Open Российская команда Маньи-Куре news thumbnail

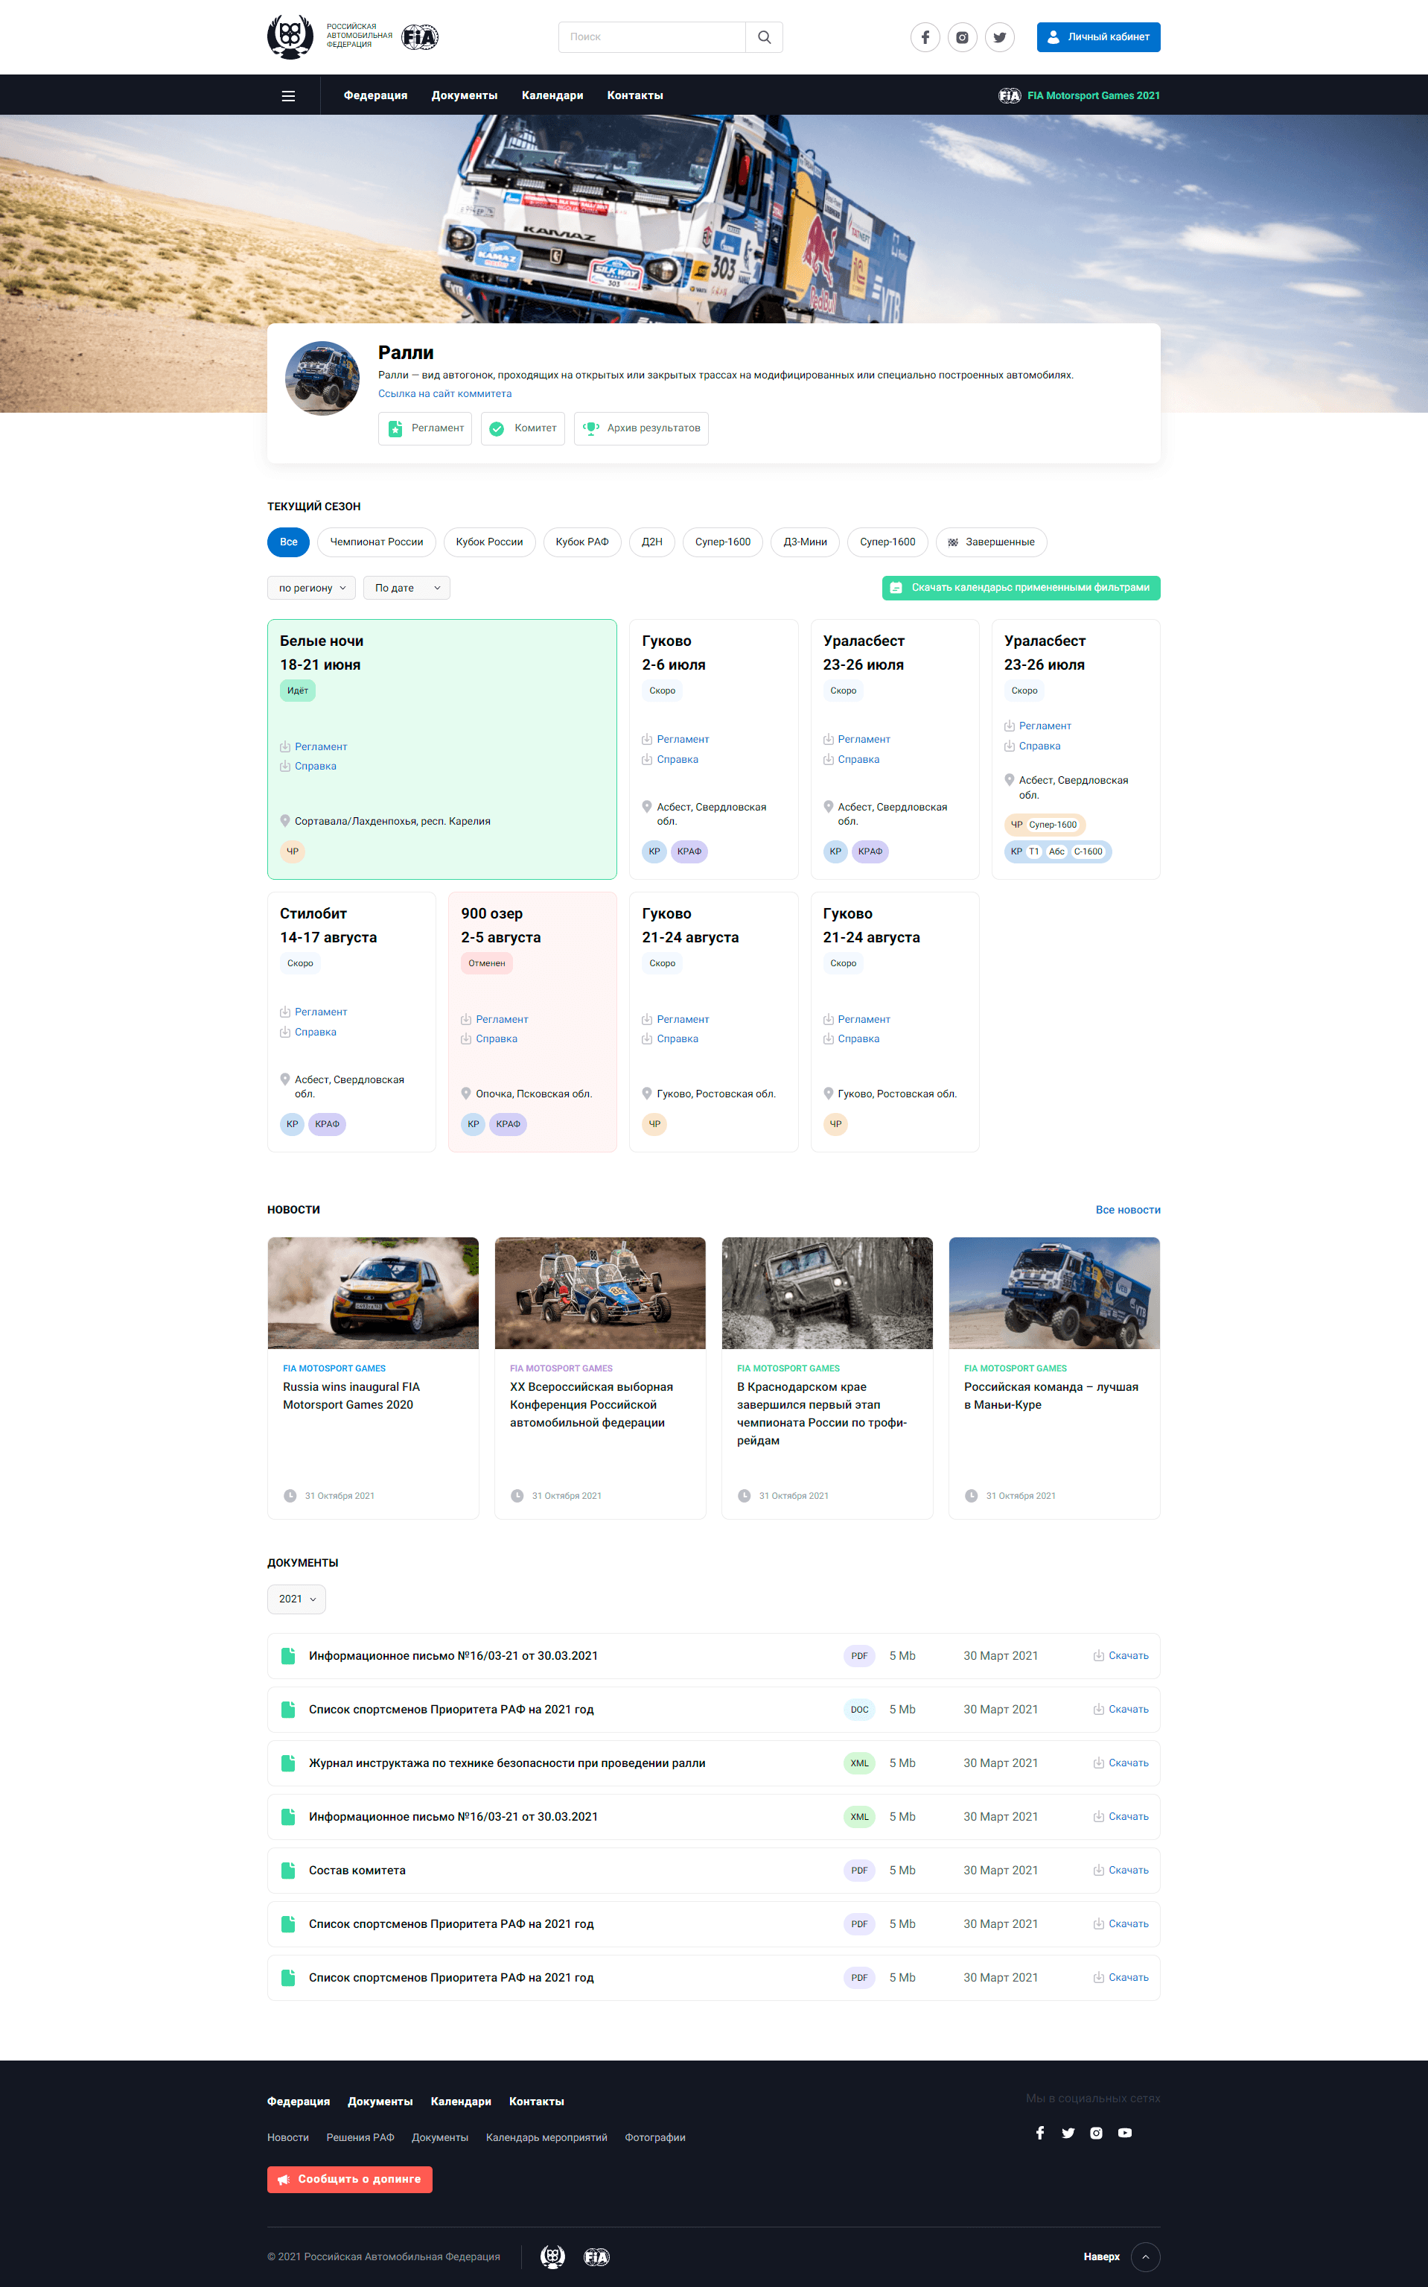tap(1054, 1292)
